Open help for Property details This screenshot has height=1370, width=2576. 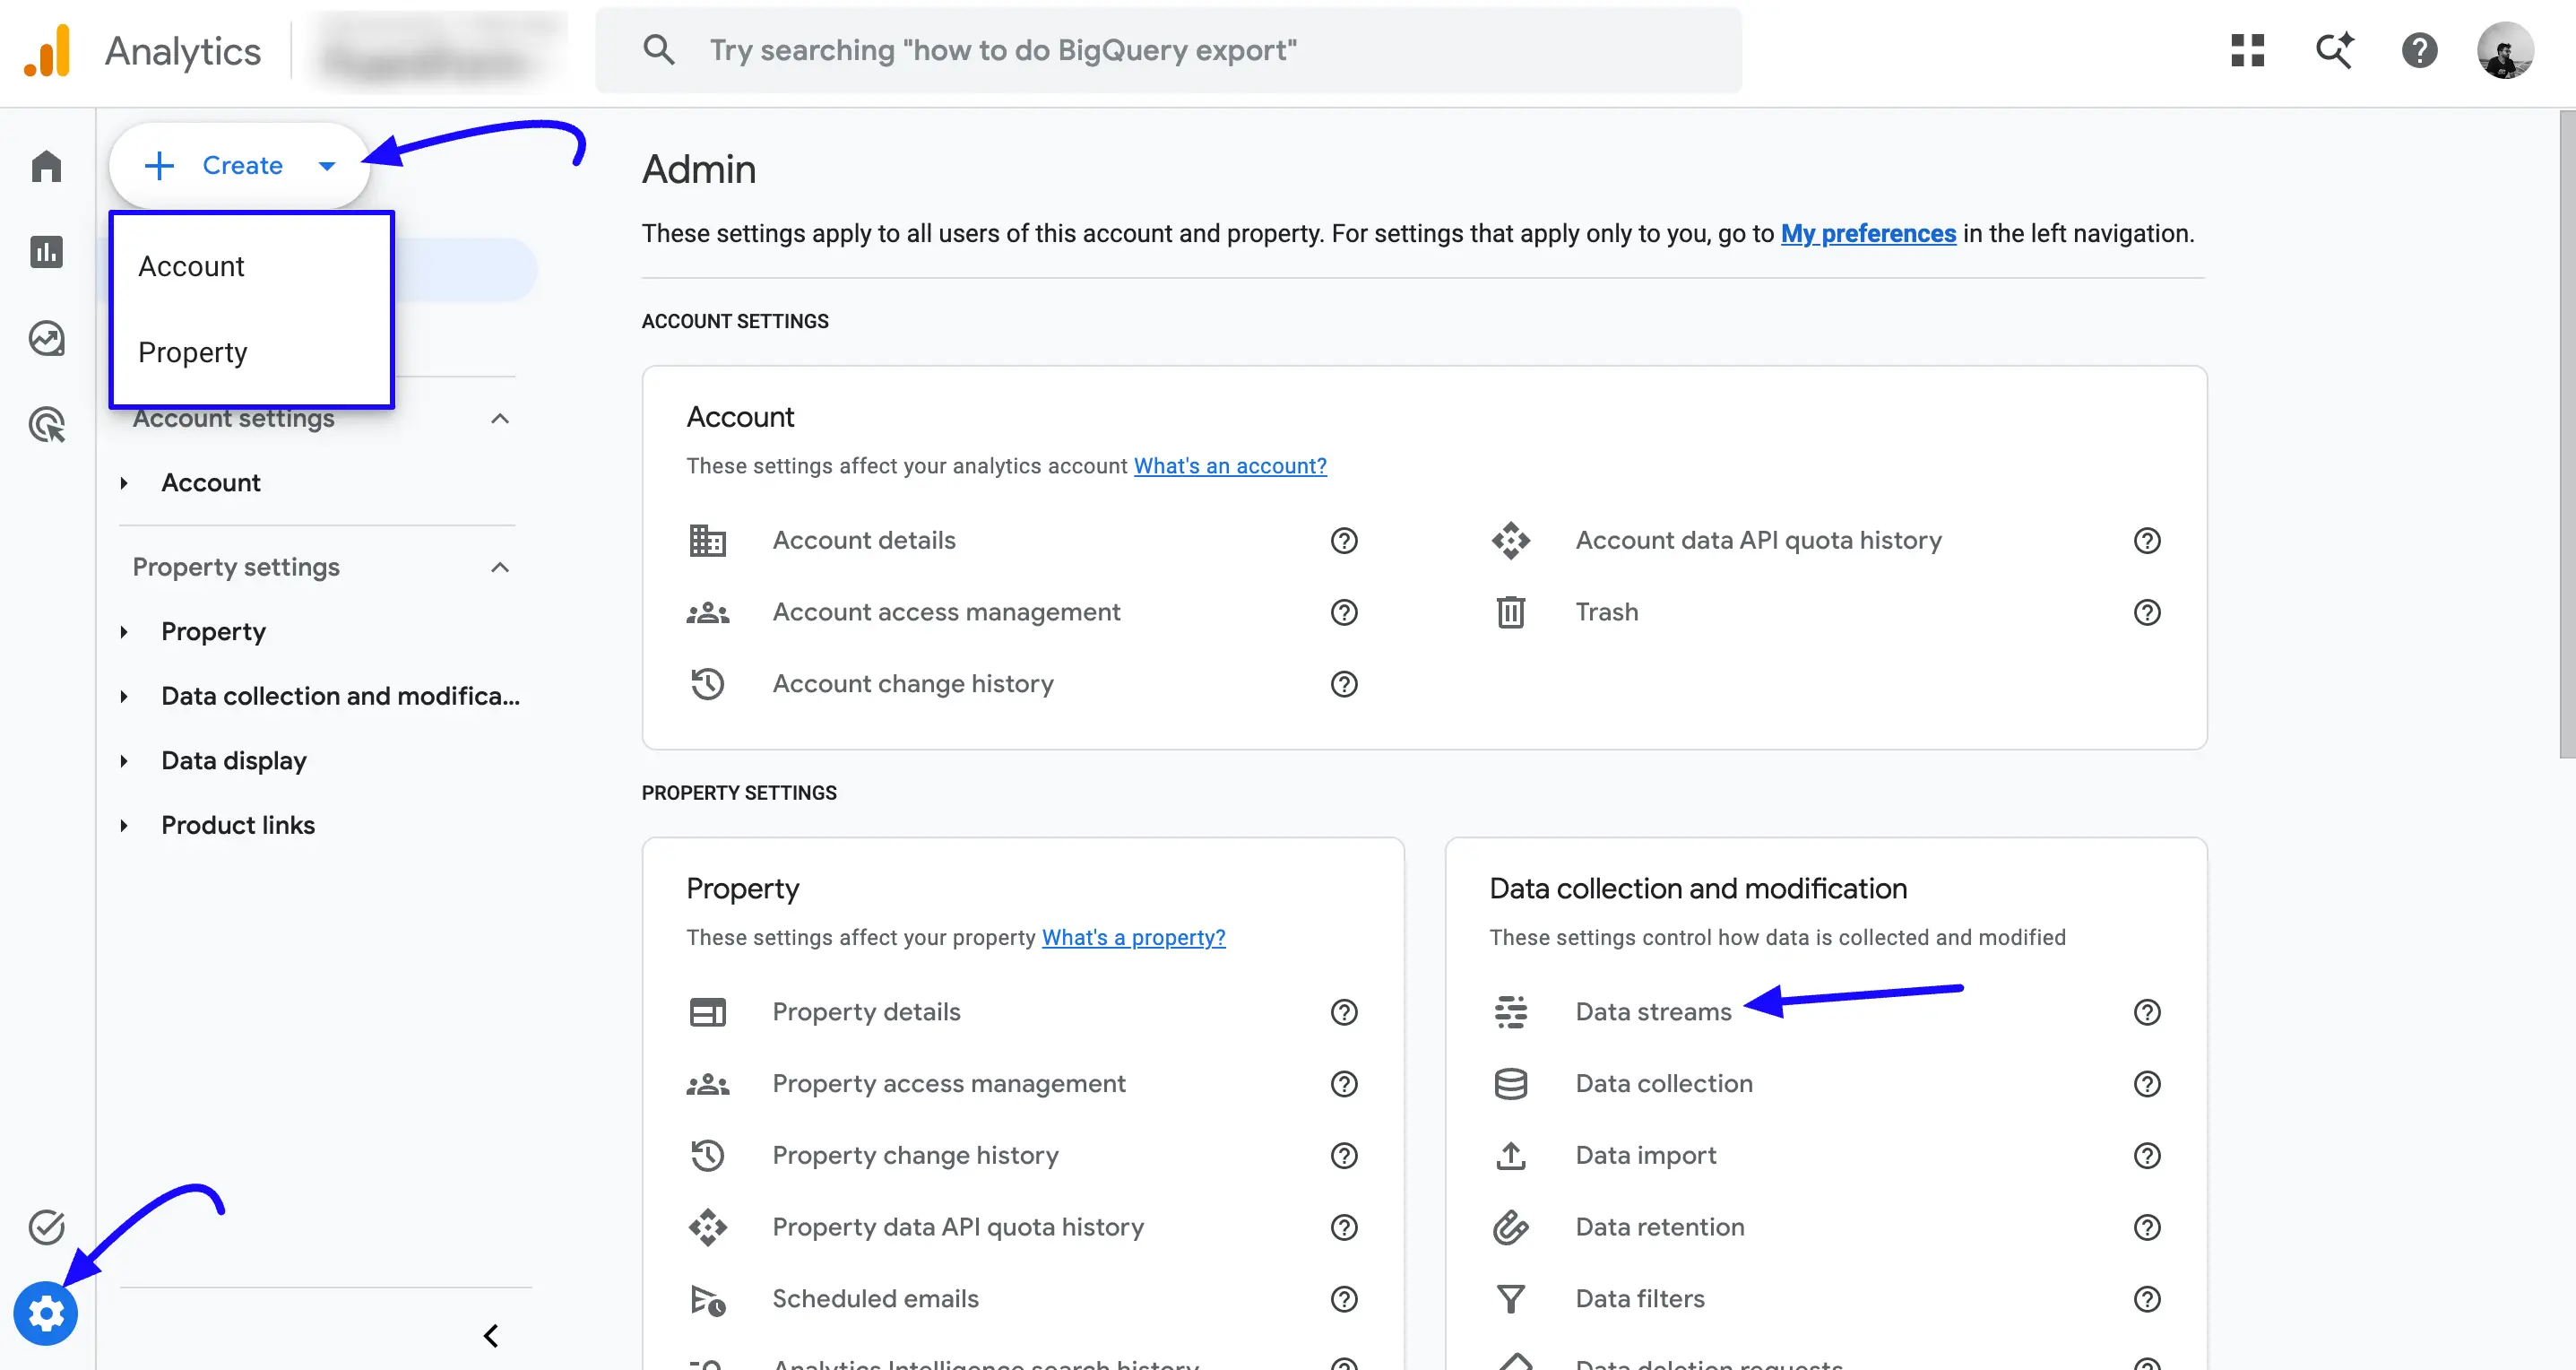(1344, 1012)
